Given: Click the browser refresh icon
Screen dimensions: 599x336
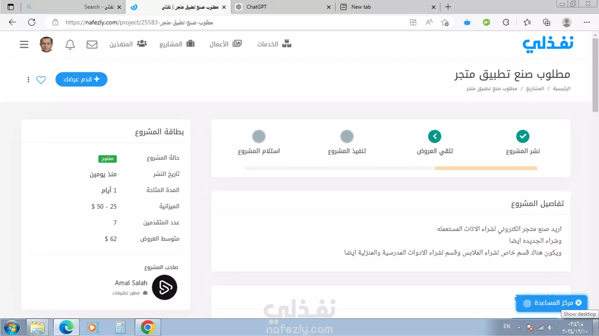Looking at the screenshot, I should point(32,22).
